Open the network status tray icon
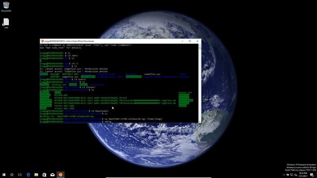The height and width of the screenshot is (178, 317). [292, 175]
